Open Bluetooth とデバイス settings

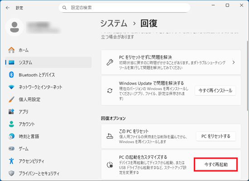[48, 75]
